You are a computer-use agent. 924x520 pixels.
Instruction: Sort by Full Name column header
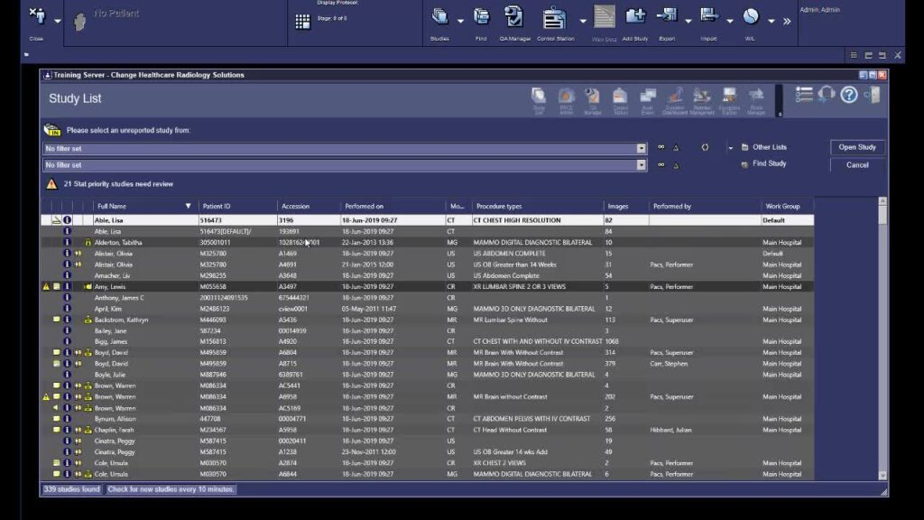pyautogui.click(x=145, y=207)
